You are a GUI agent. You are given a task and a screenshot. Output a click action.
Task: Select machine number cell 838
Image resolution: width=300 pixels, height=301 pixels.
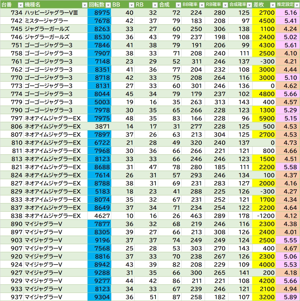click(12, 216)
